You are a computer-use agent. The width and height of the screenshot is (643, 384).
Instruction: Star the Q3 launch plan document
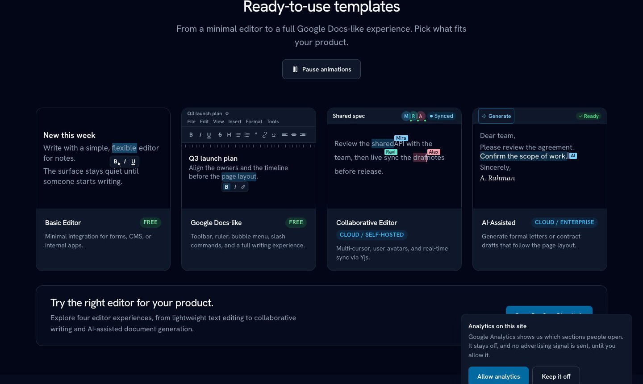coord(227,113)
